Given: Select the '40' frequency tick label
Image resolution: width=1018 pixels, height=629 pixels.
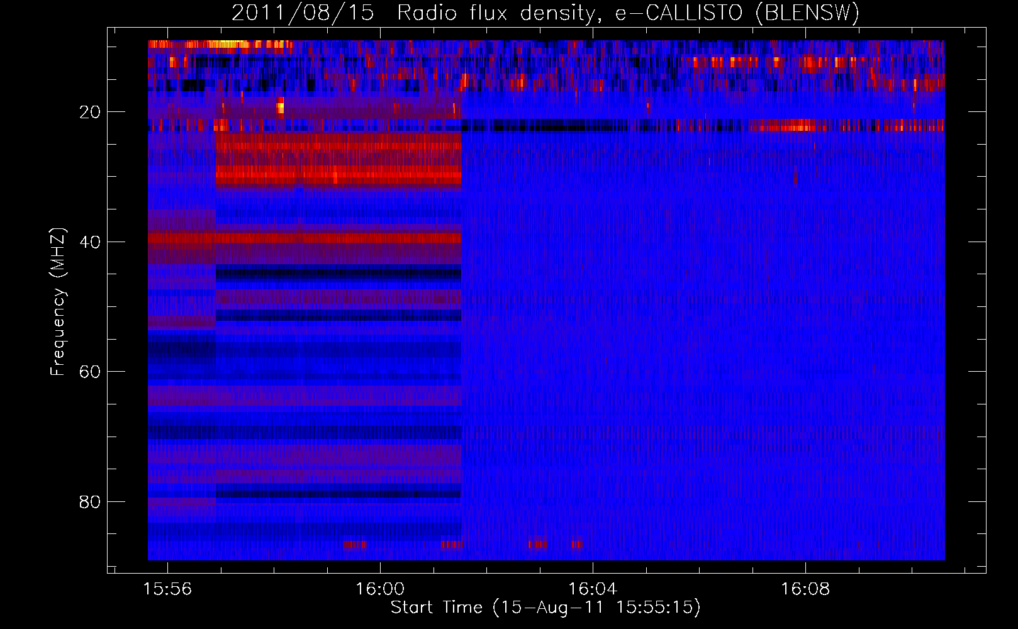Looking at the screenshot, I should pyautogui.click(x=90, y=242).
